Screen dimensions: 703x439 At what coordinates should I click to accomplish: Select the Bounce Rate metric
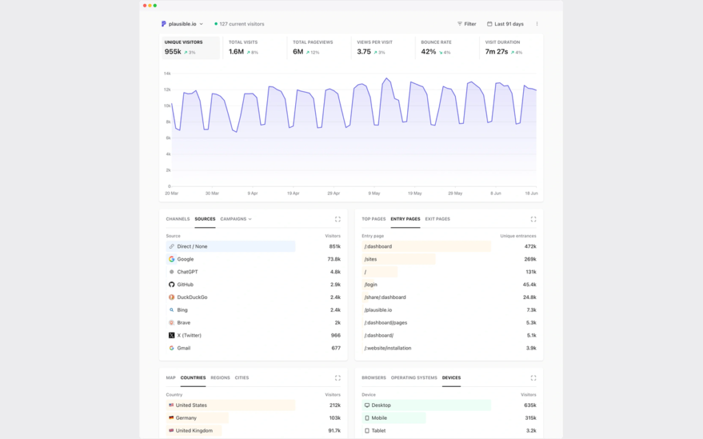pyautogui.click(x=446, y=47)
